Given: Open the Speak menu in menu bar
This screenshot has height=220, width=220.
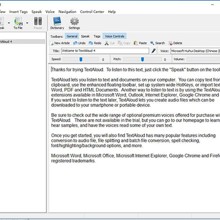Looking at the screenshot, I should pyautogui.click(x=37, y=12).
